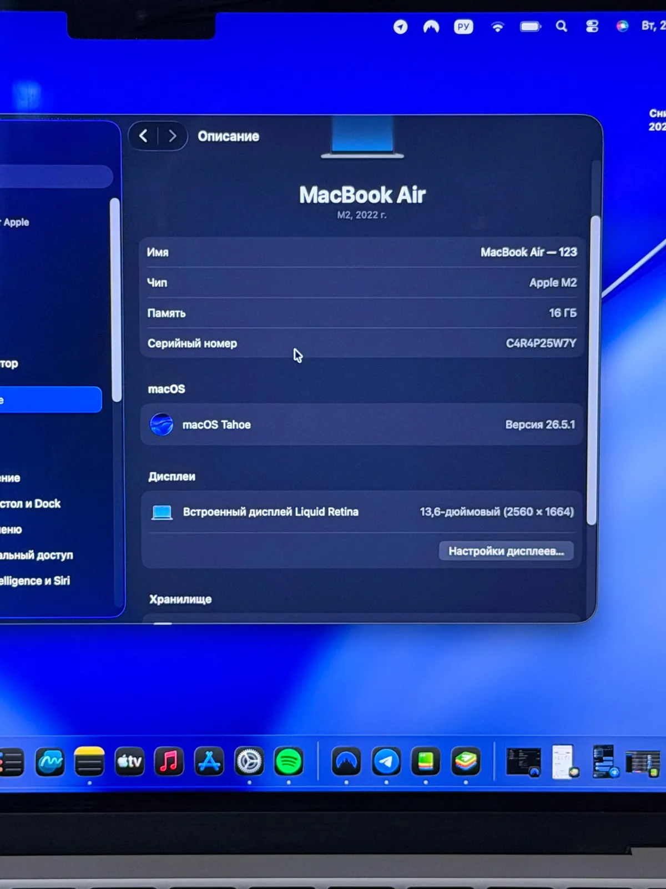Go forward with the right chevron
This screenshot has width=666, height=889.
coord(172,136)
